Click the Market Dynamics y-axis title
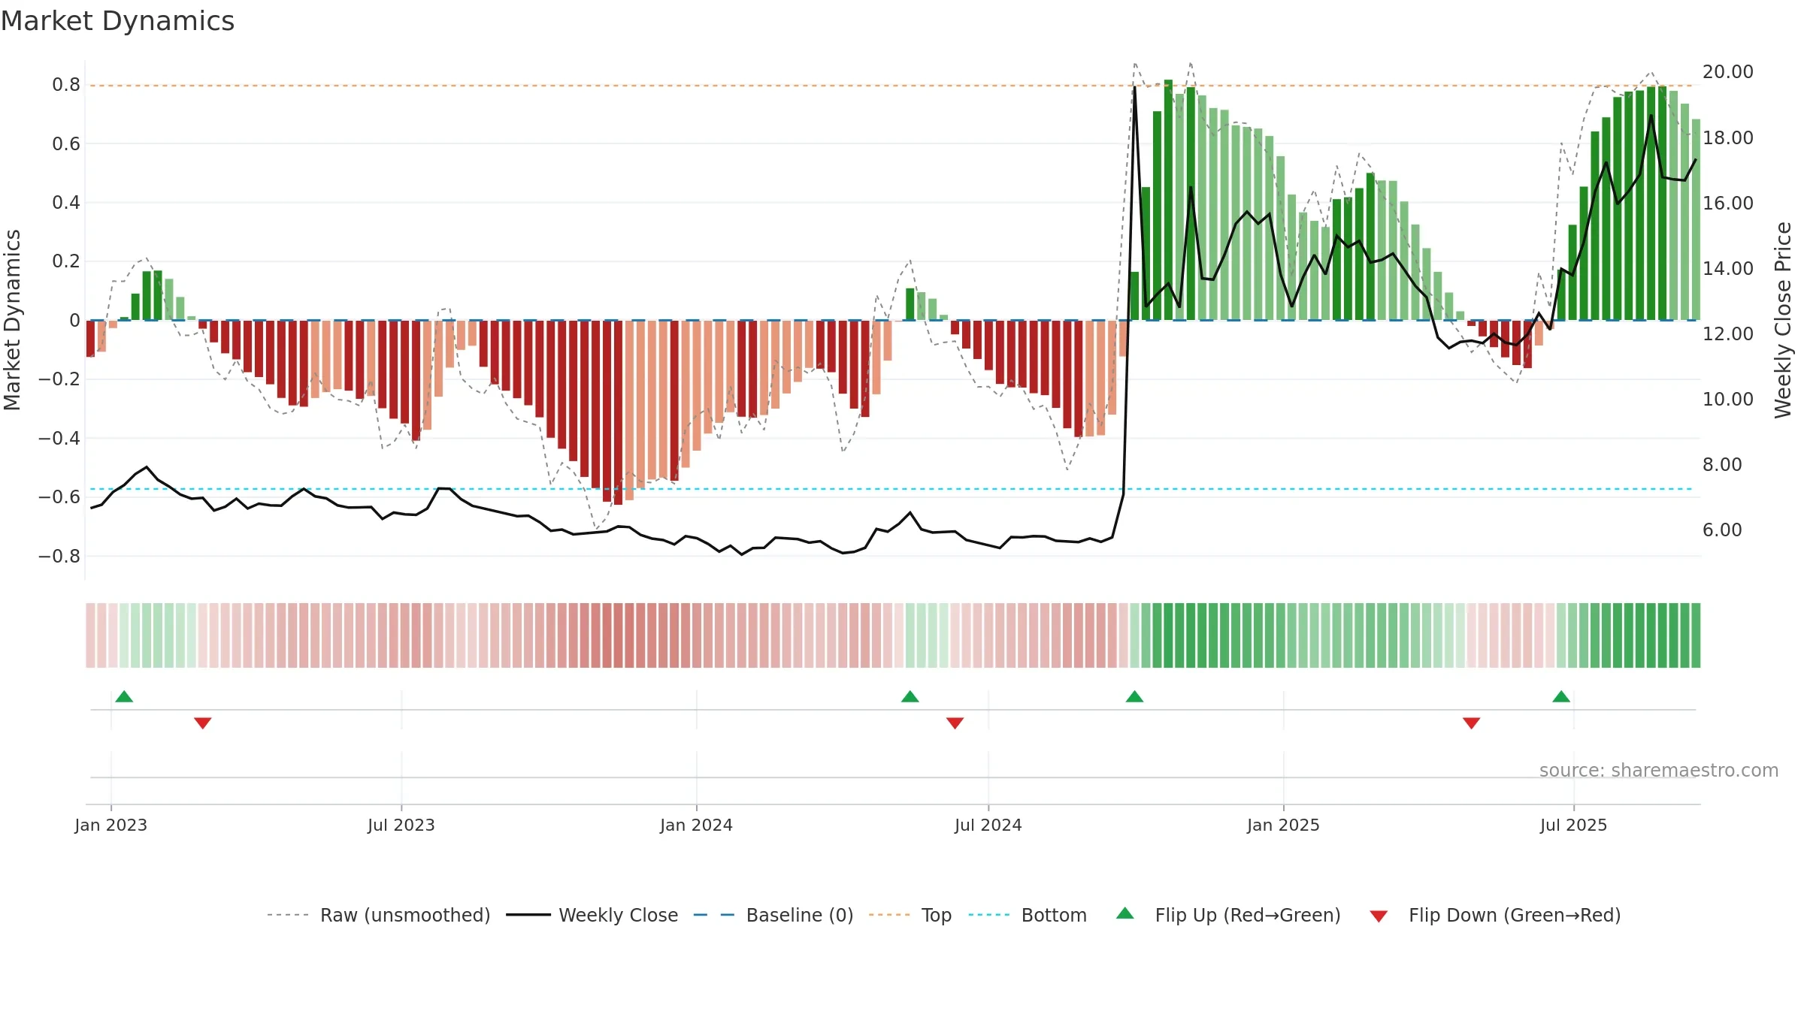Screen dimensions: 1804x1014 pyautogui.click(x=12, y=320)
